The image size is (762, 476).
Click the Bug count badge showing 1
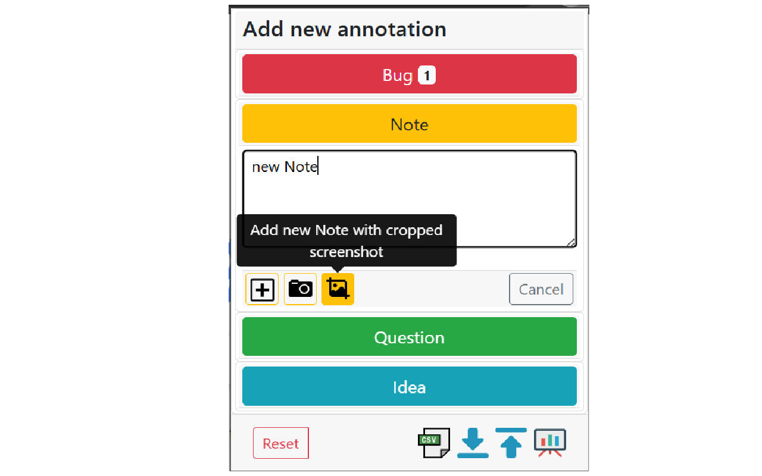click(x=427, y=76)
